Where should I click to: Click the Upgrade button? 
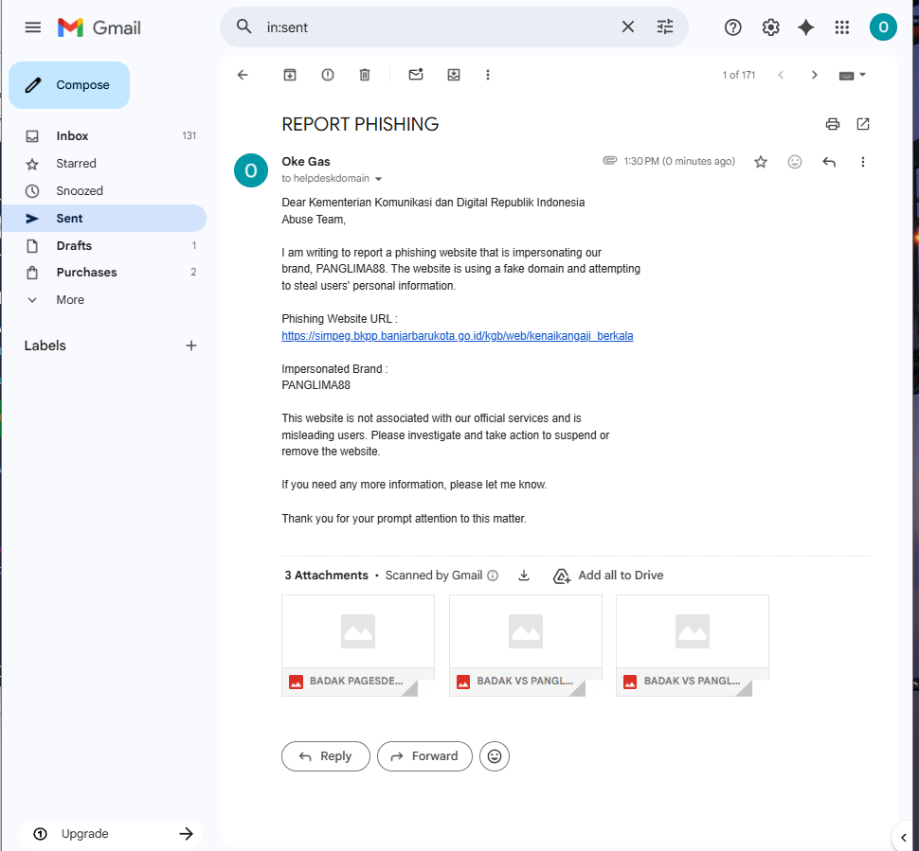111,833
